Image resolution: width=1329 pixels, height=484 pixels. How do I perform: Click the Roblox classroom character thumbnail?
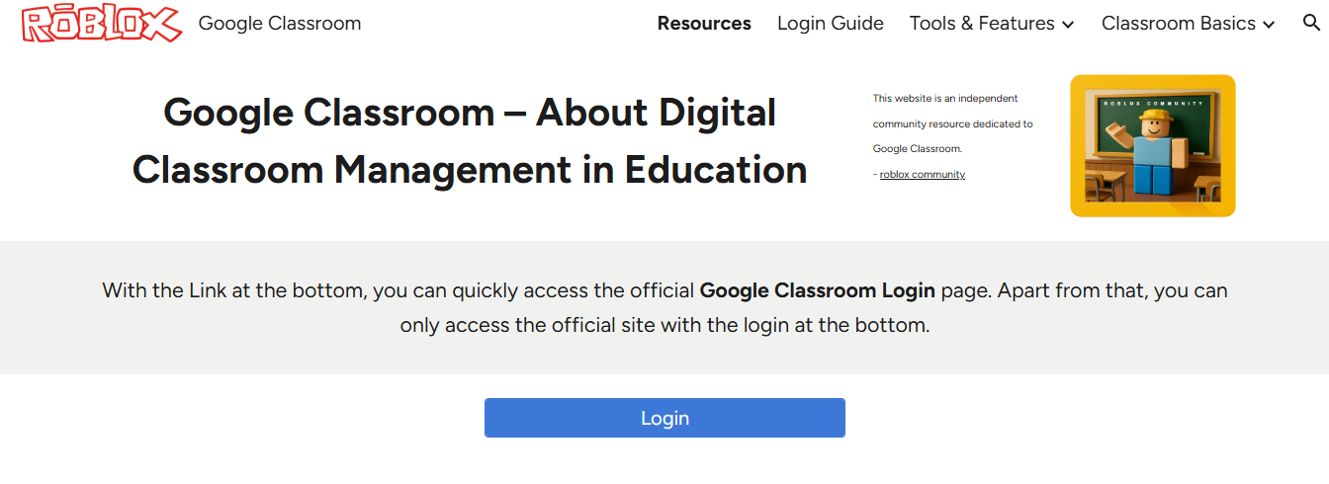(x=1153, y=145)
